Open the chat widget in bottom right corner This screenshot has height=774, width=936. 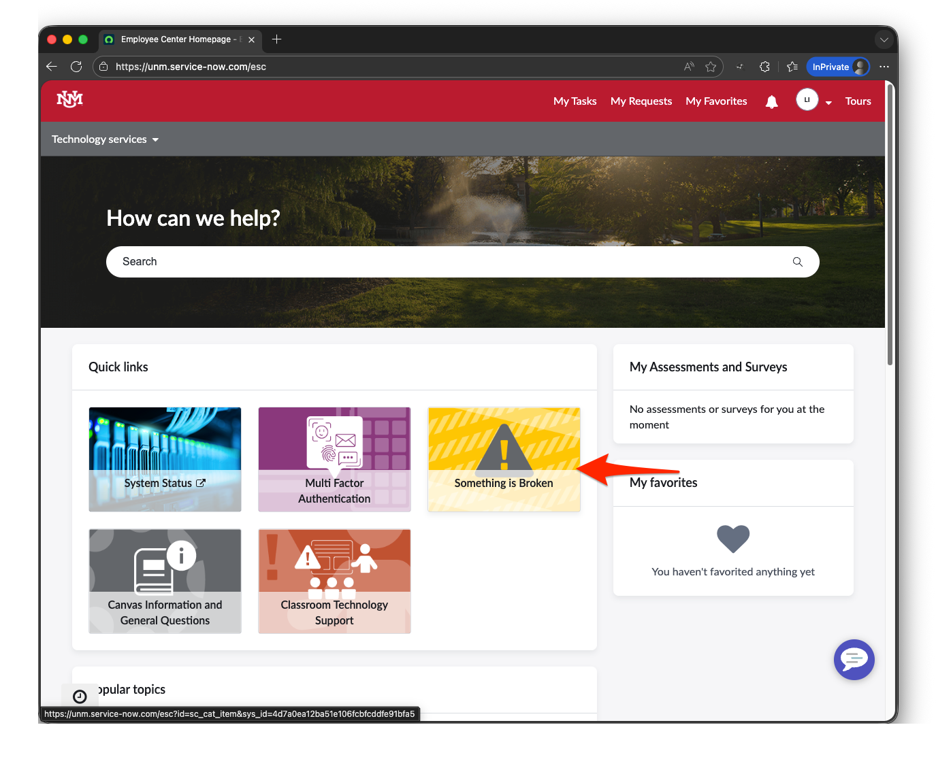coord(854,660)
